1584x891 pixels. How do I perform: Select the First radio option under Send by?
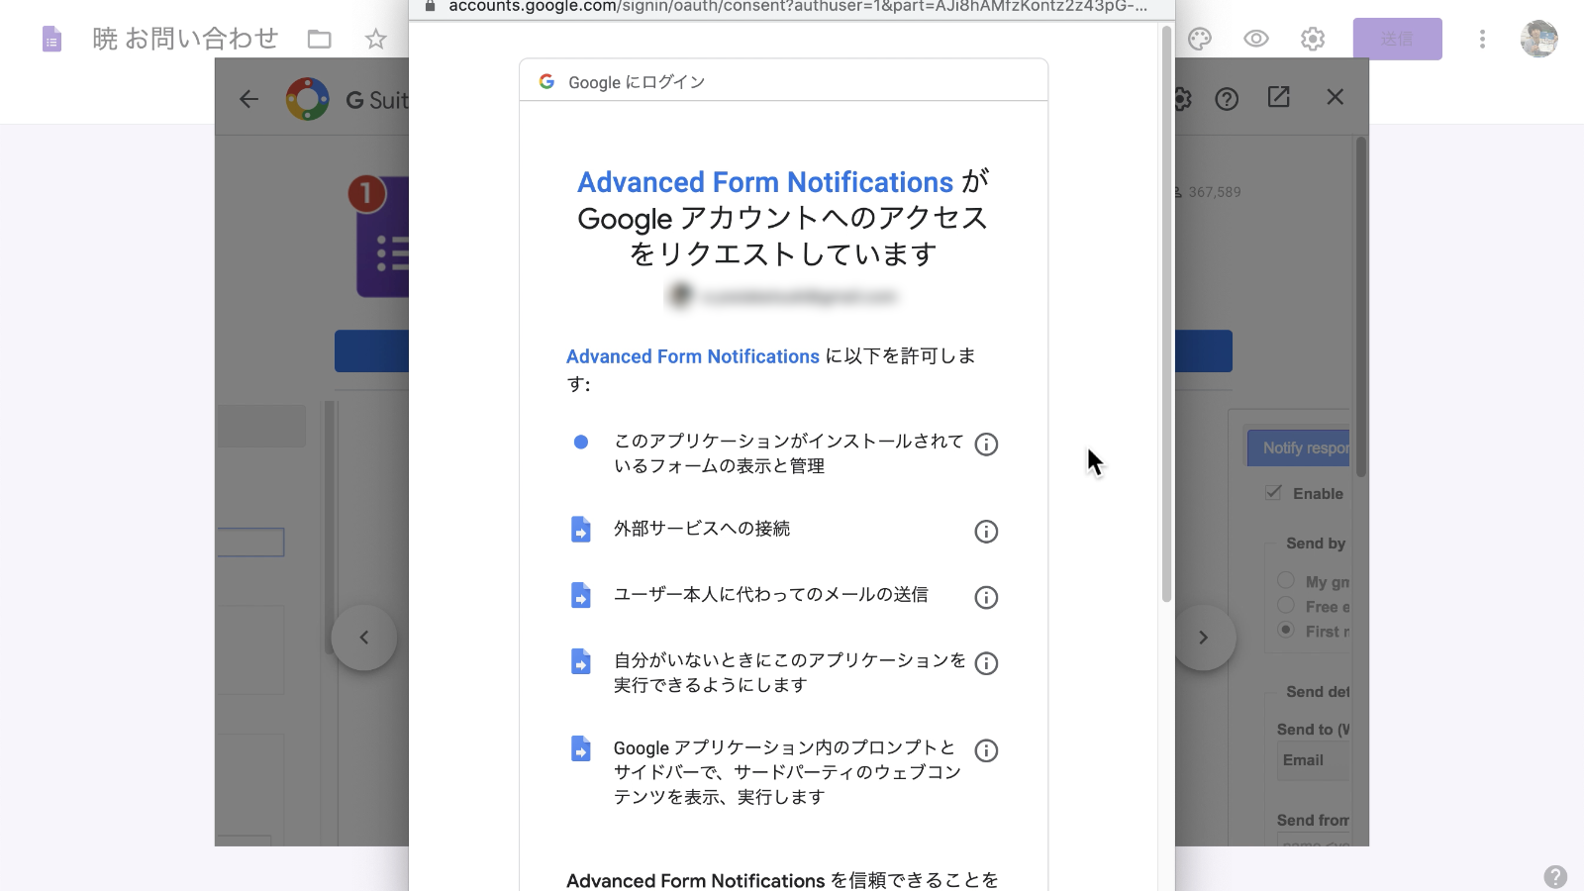pyautogui.click(x=1286, y=631)
